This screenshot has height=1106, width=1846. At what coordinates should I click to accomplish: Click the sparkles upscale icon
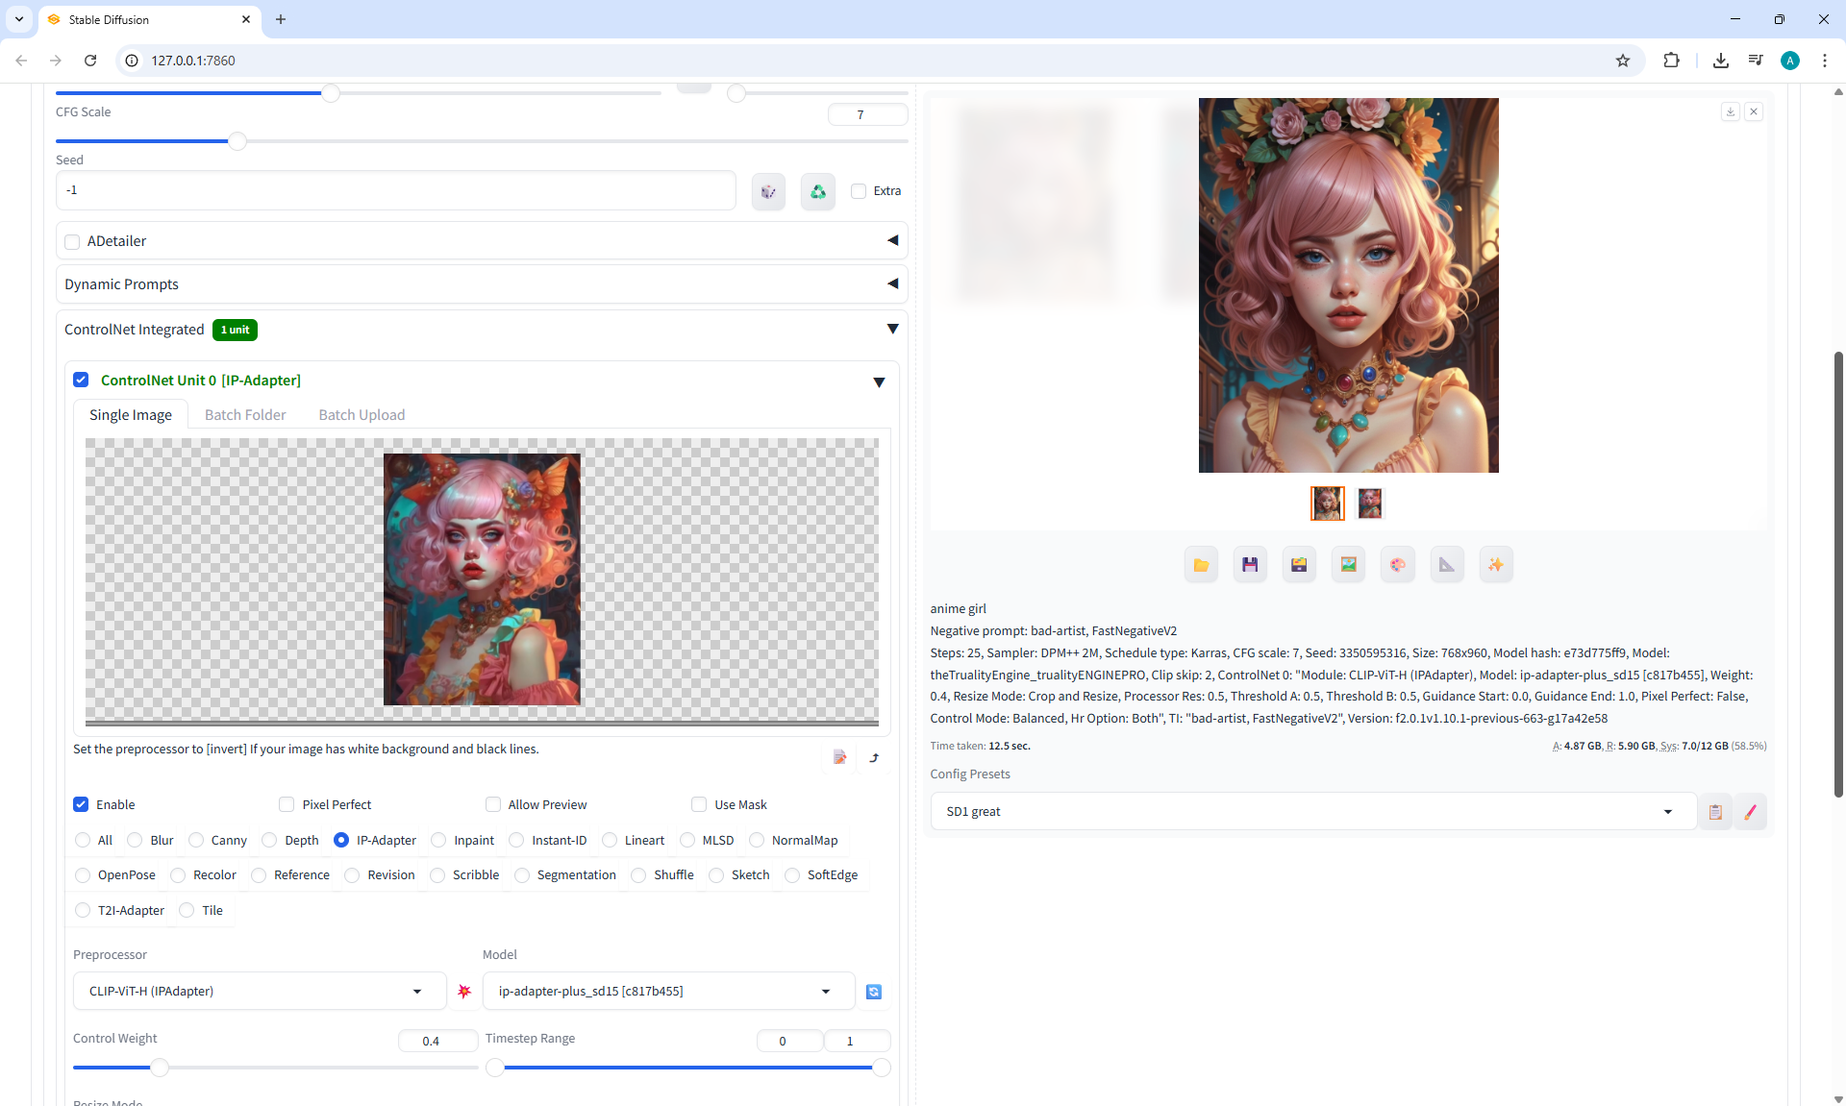coord(1496,565)
